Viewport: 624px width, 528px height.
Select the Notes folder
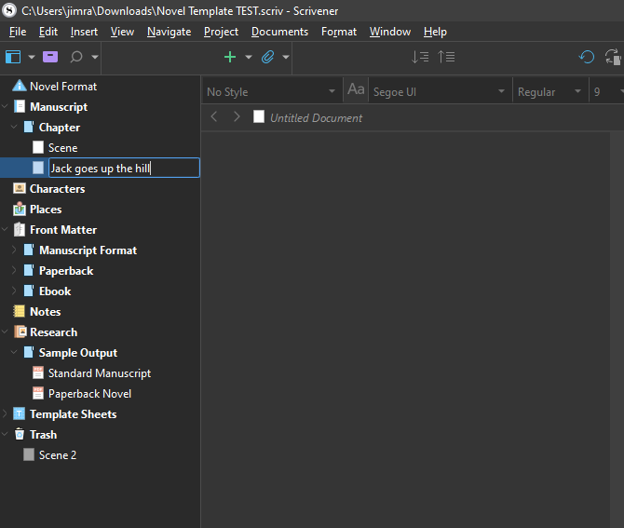[46, 312]
